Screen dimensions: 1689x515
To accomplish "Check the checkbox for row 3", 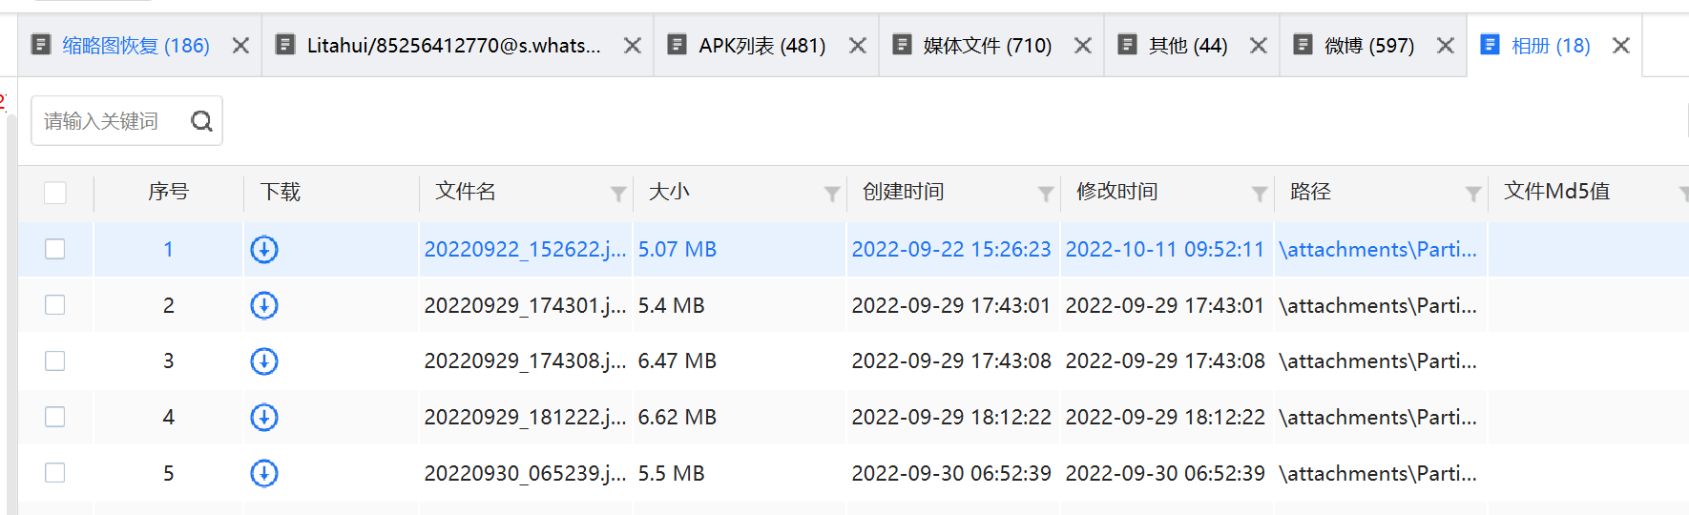I will coord(55,360).
